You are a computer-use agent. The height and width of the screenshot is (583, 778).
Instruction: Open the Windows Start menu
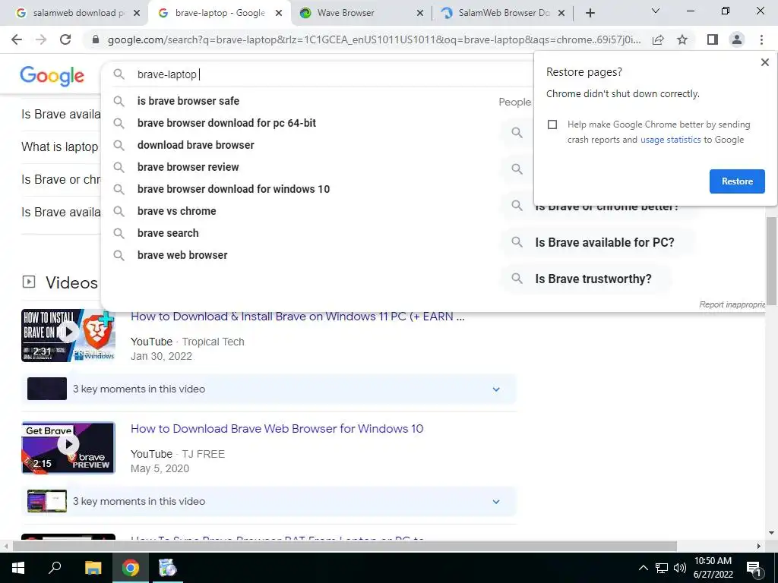tap(18, 568)
